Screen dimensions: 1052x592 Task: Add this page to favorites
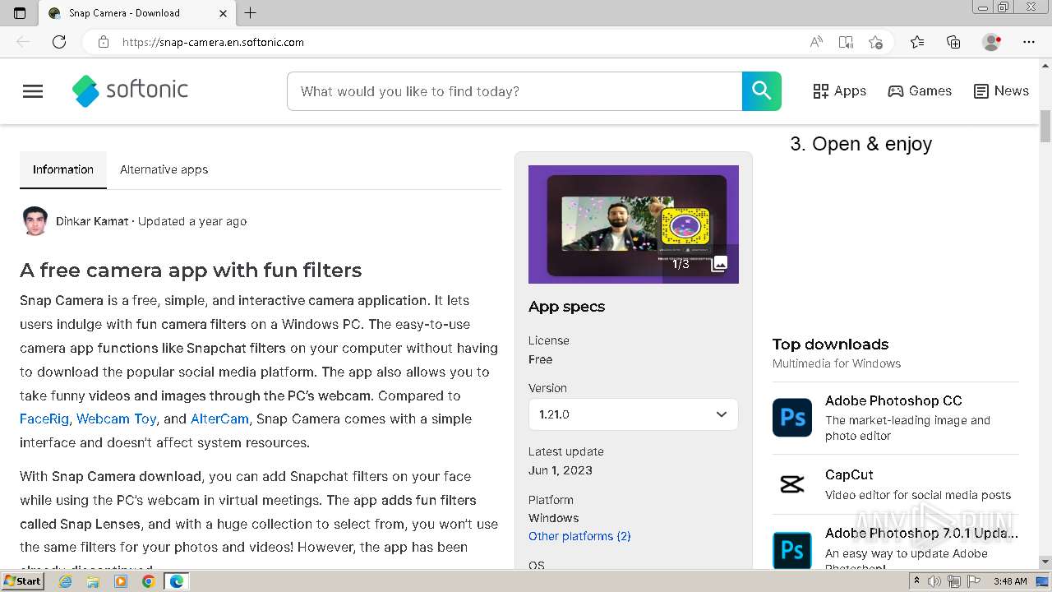tap(875, 42)
